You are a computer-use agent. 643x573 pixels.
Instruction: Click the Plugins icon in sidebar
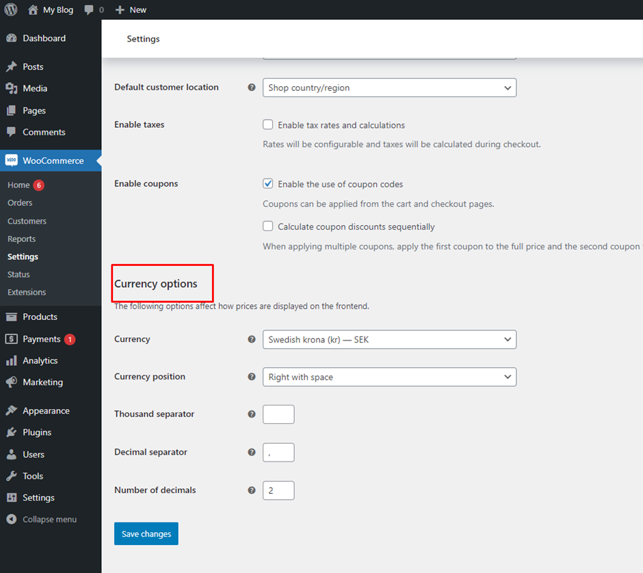(12, 432)
